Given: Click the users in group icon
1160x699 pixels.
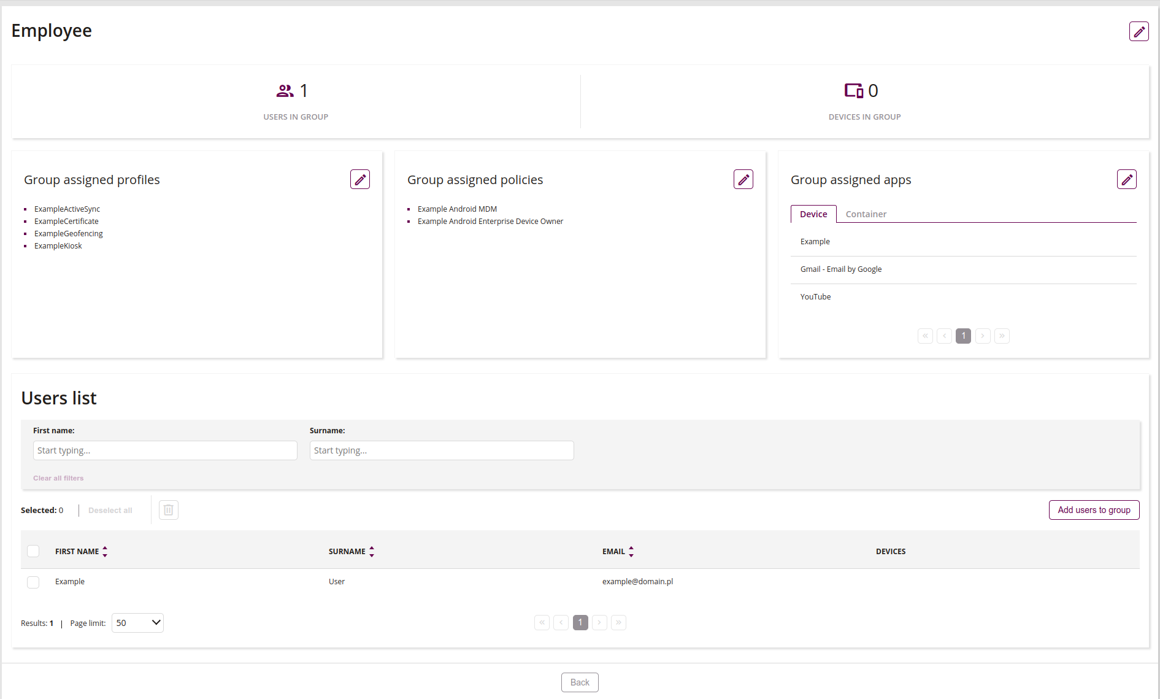Looking at the screenshot, I should pyautogui.click(x=285, y=91).
